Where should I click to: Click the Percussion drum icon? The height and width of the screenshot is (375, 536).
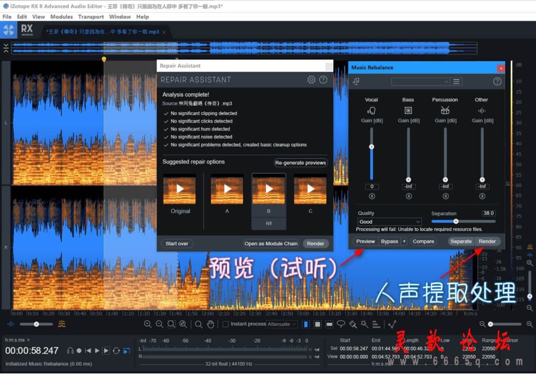pyautogui.click(x=445, y=110)
